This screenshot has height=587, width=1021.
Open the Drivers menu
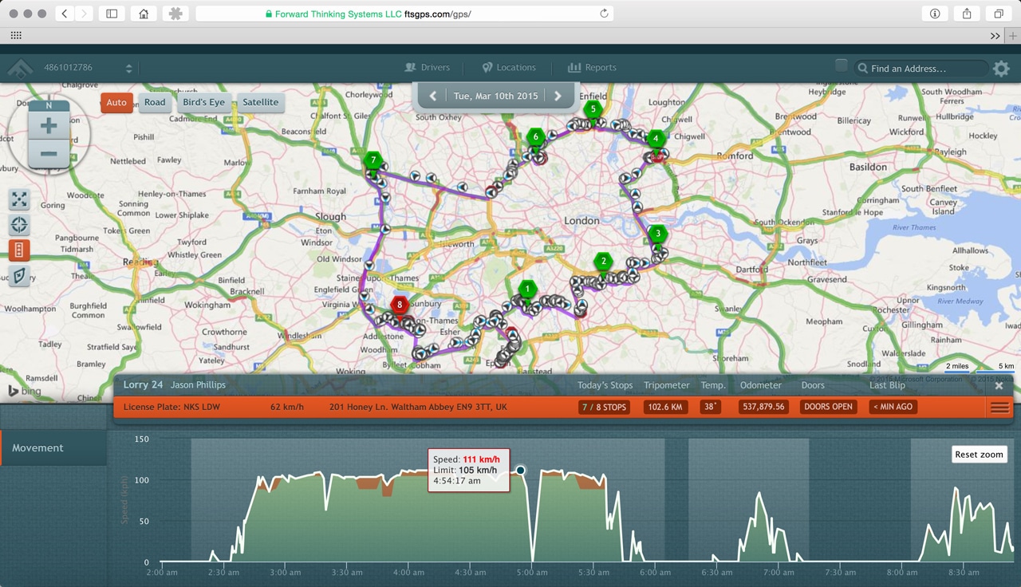point(428,68)
